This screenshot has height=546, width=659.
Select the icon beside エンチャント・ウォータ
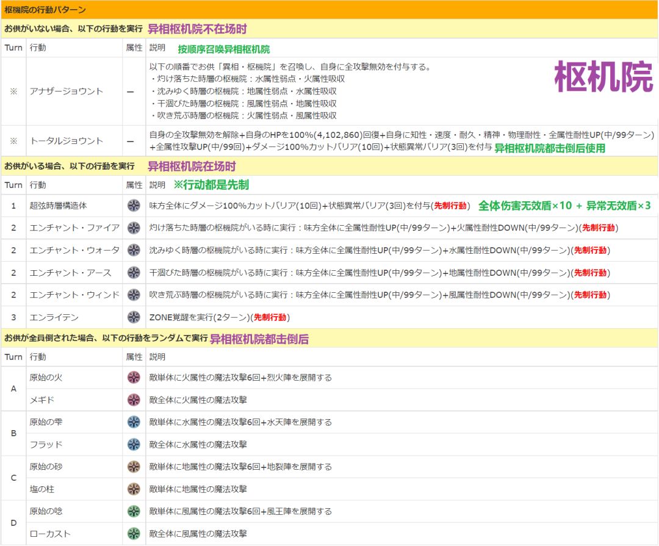tap(134, 250)
